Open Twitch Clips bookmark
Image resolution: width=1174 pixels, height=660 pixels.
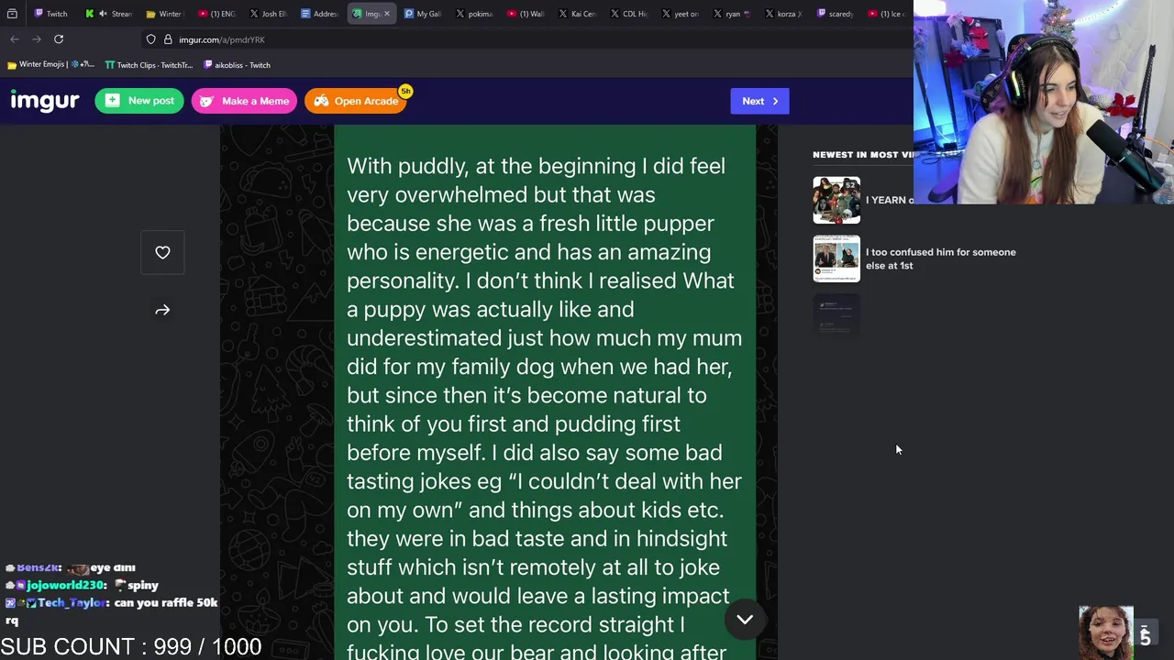(149, 65)
